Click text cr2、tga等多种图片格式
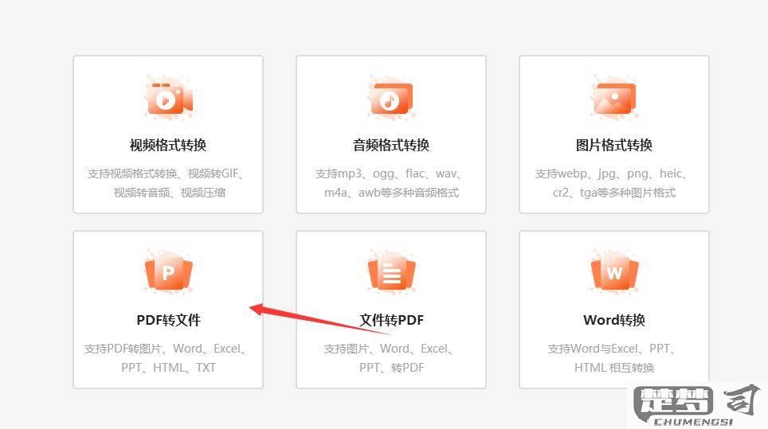This screenshot has height=429, width=768. pyautogui.click(x=614, y=193)
